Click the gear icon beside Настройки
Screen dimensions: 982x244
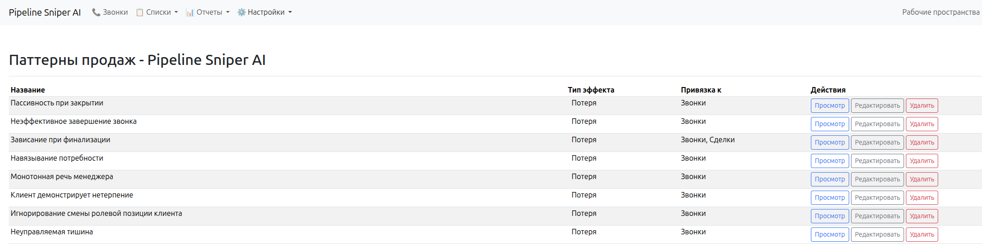point(241,12)
